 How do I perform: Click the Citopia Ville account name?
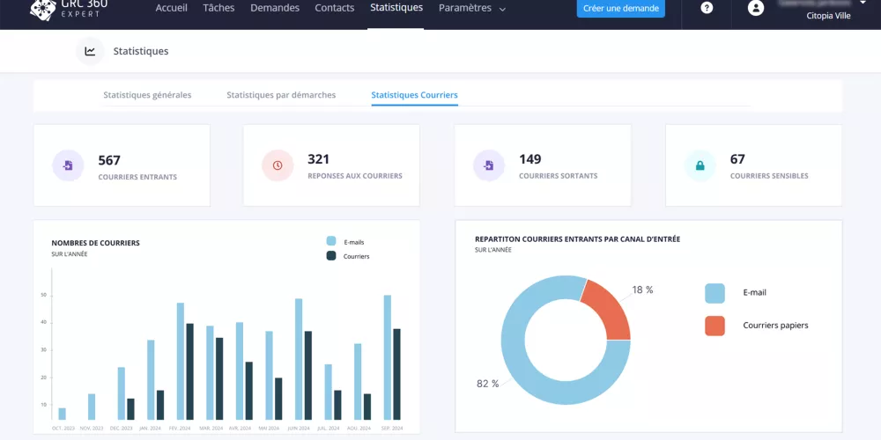[828, 15]
